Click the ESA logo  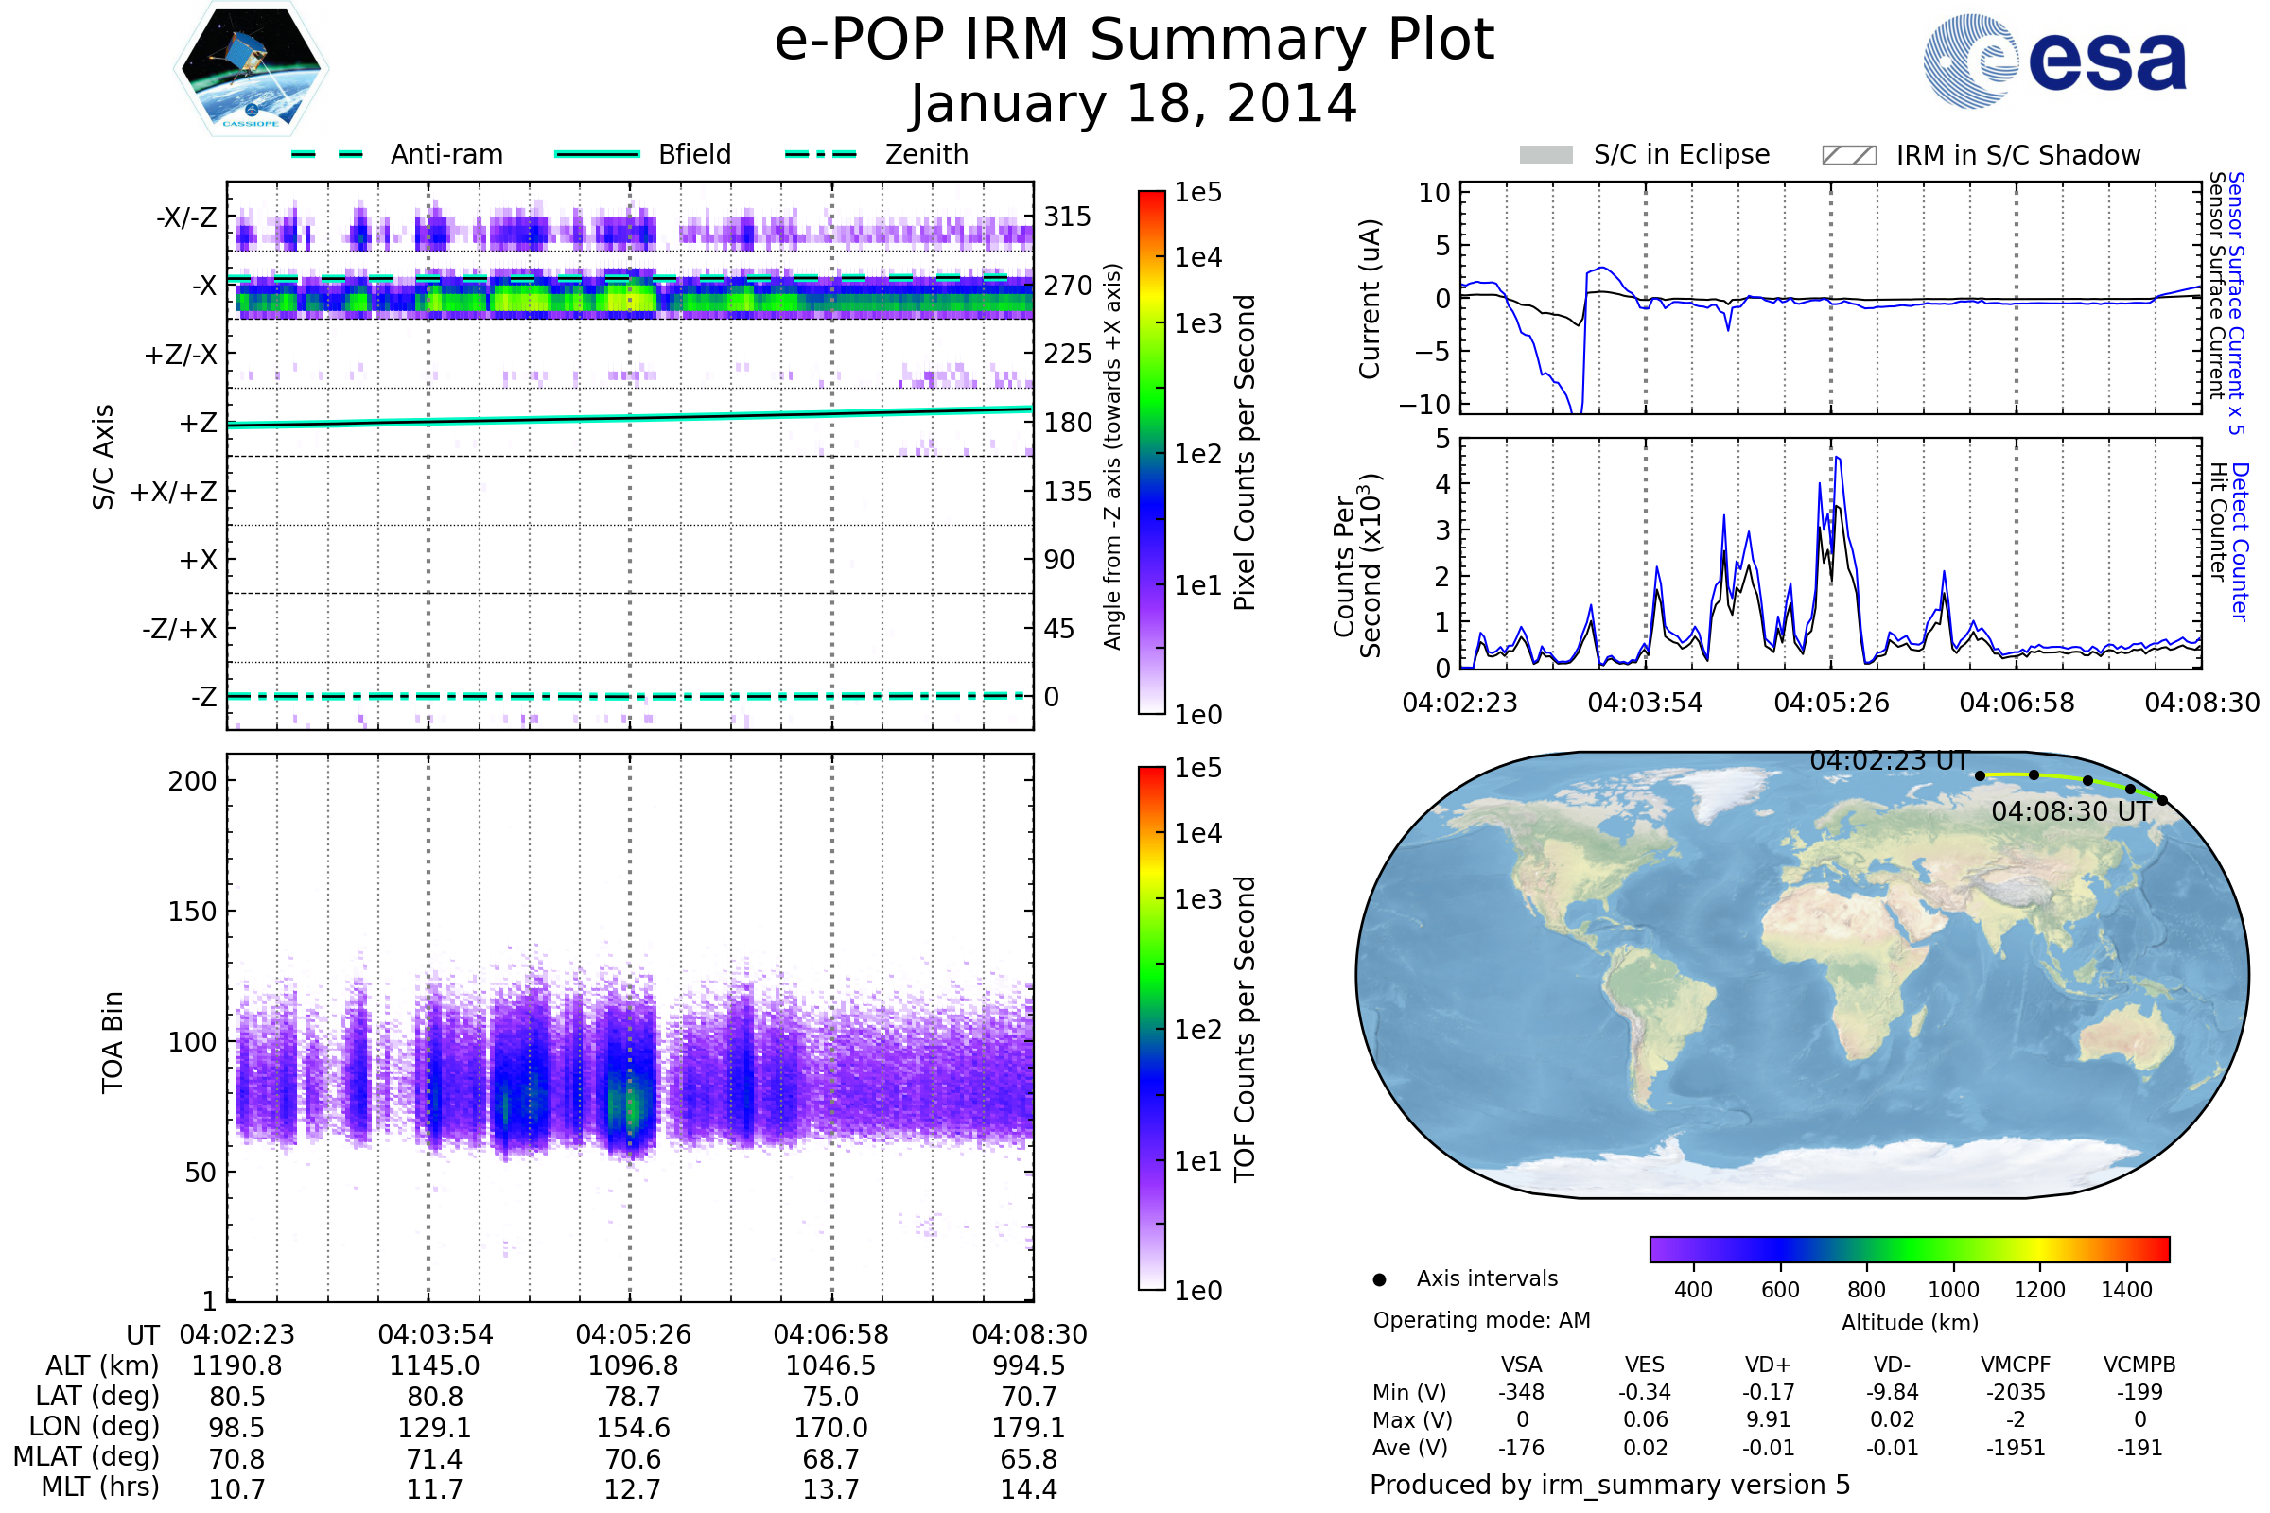2054,61
